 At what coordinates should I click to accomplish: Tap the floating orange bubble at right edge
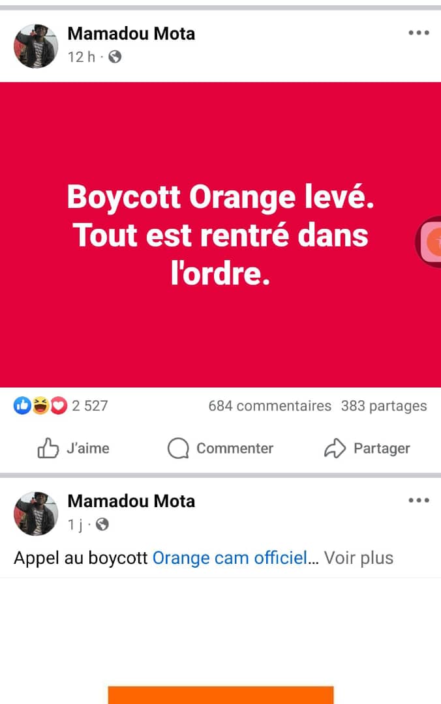click(x=431, y=242)
